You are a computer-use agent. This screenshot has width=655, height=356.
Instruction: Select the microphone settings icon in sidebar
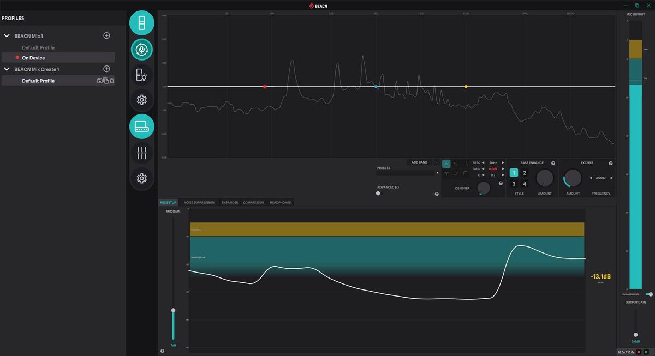pyautogui.click(x=141, y=49)
